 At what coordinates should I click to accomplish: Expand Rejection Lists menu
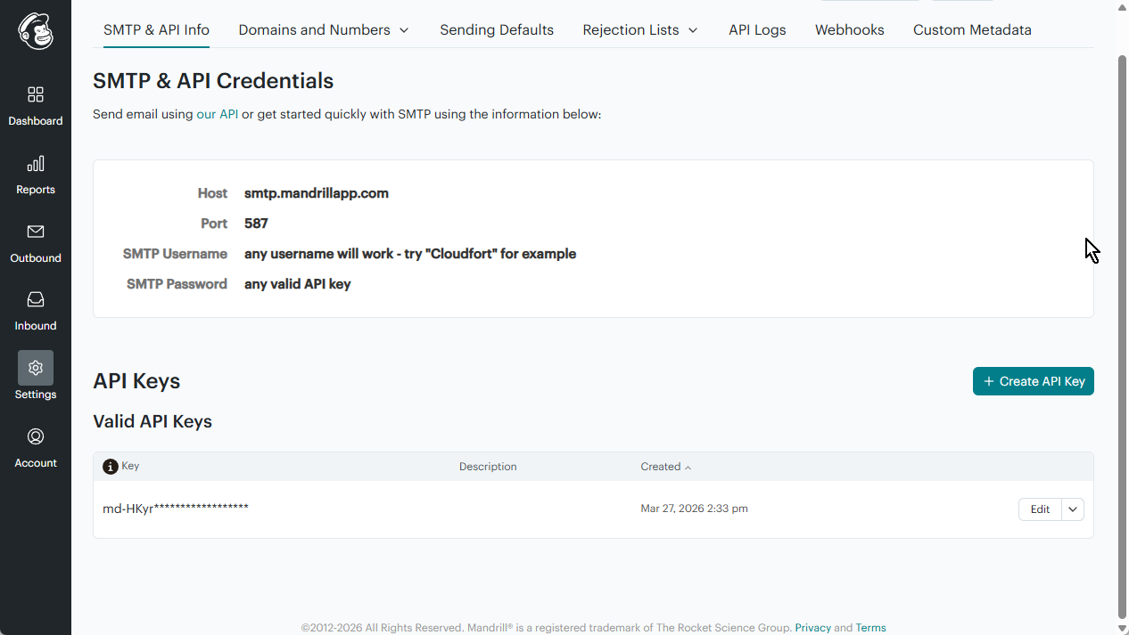(x=640, y=29)
